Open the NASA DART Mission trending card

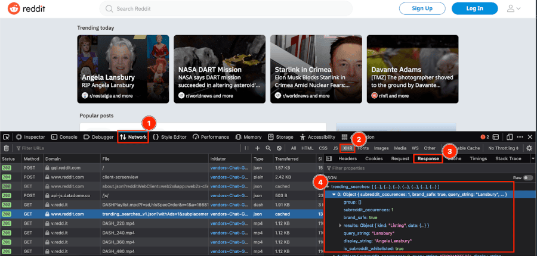pyautogui.click(x=220, y=69)
